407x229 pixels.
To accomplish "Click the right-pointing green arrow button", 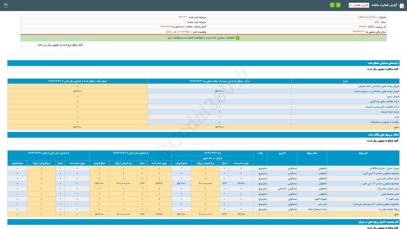I will [338, 5].
